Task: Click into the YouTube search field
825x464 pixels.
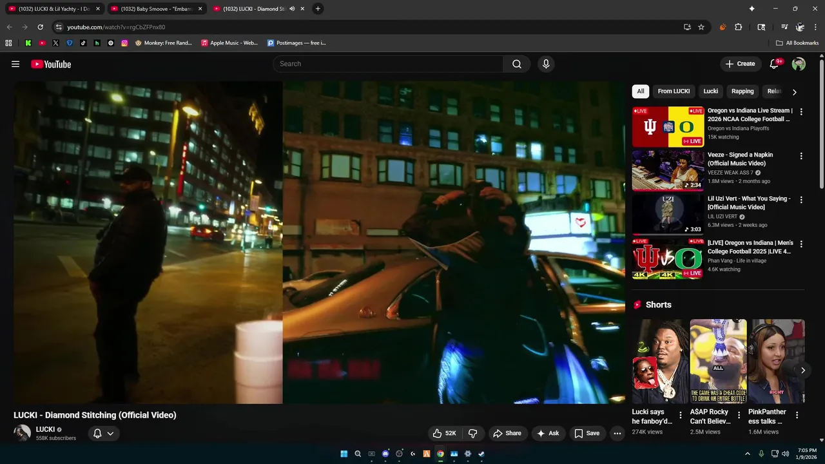Action: tap(388, 64)
